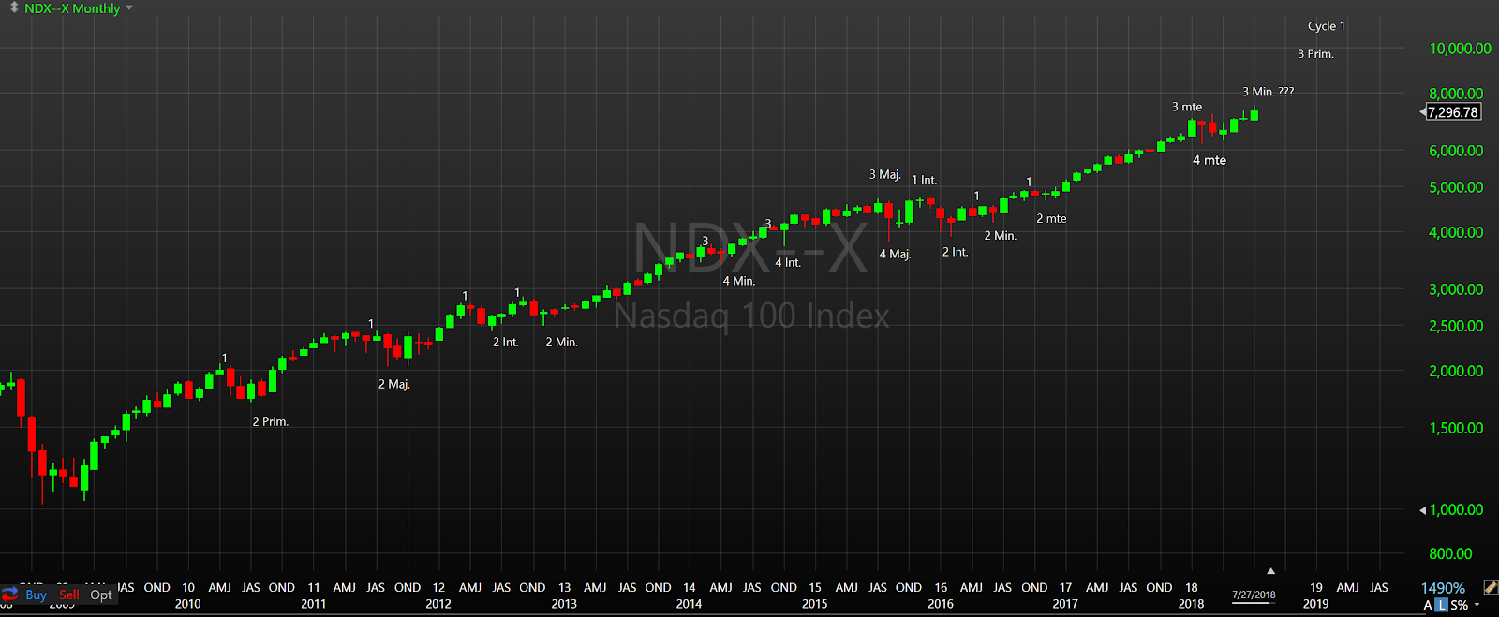Click the '4 Min.' wave label

click(738, 281)
